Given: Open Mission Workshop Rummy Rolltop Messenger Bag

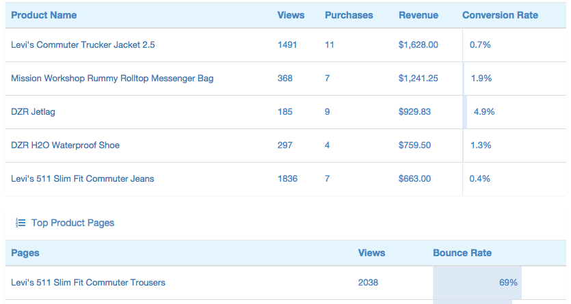Looking at the screenshot, I should (112, 78).
